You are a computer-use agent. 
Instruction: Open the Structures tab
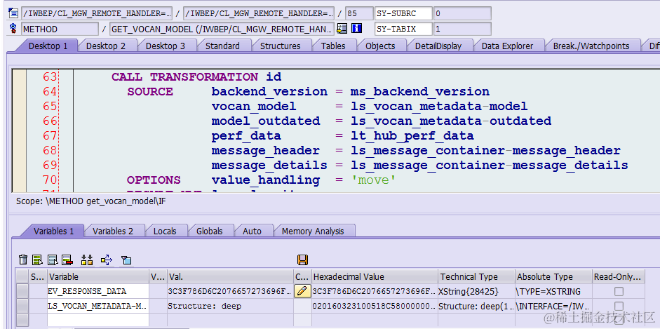pyautogui.click(x=280, y=46)
